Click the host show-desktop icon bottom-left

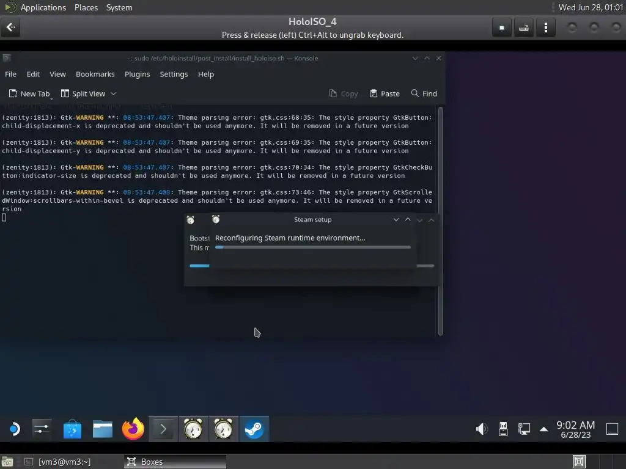coord(7,462)
